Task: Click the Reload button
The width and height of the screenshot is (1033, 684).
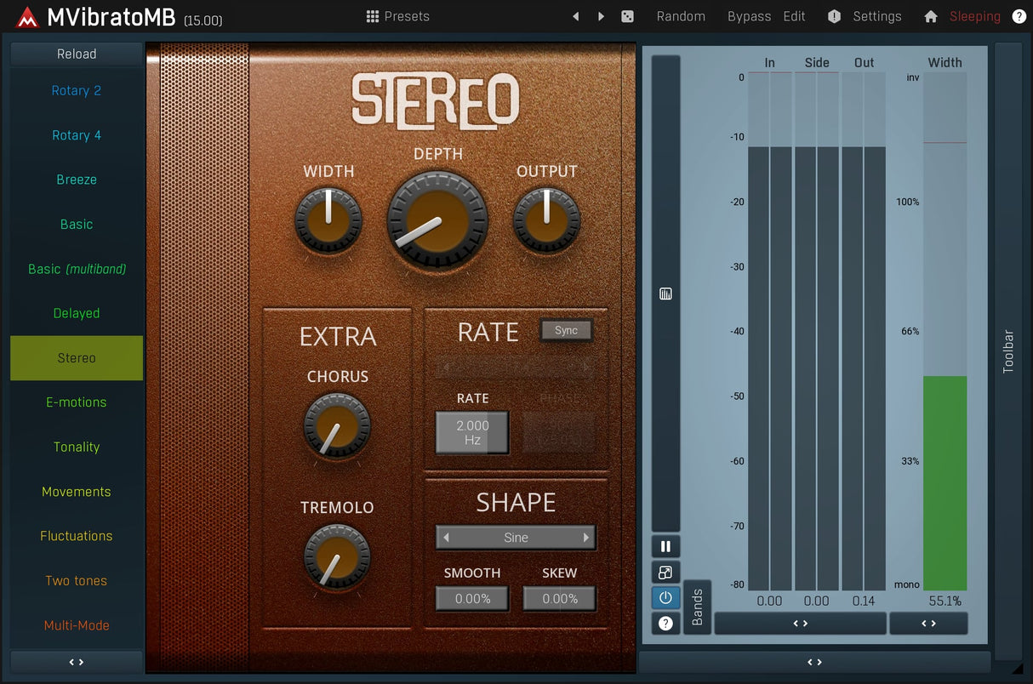Action: point(77,54)
